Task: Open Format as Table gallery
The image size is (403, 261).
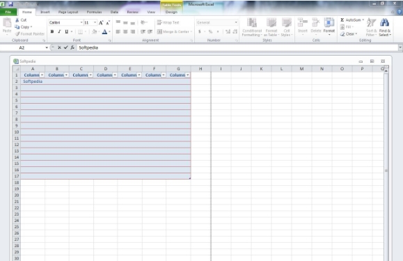Action: [x=271, y=27]
